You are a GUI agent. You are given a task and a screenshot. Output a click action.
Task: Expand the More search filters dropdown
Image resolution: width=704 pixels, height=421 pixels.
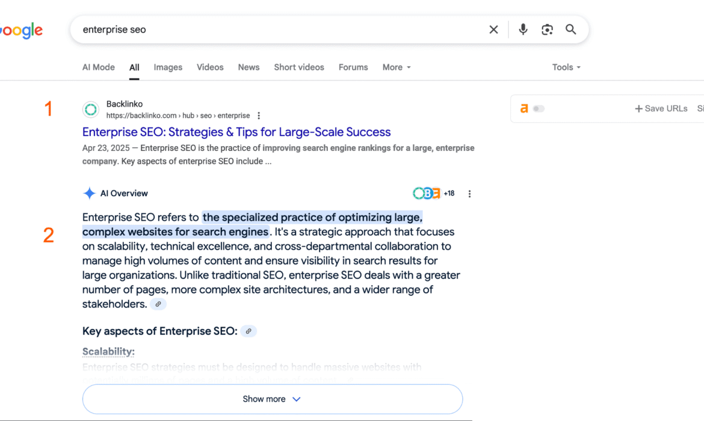(397, 67)
